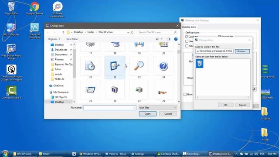The height and width of the screenshot is (157, 279).
Task: Select icon file 28 pointing hand
Action: tap(163, 91)
